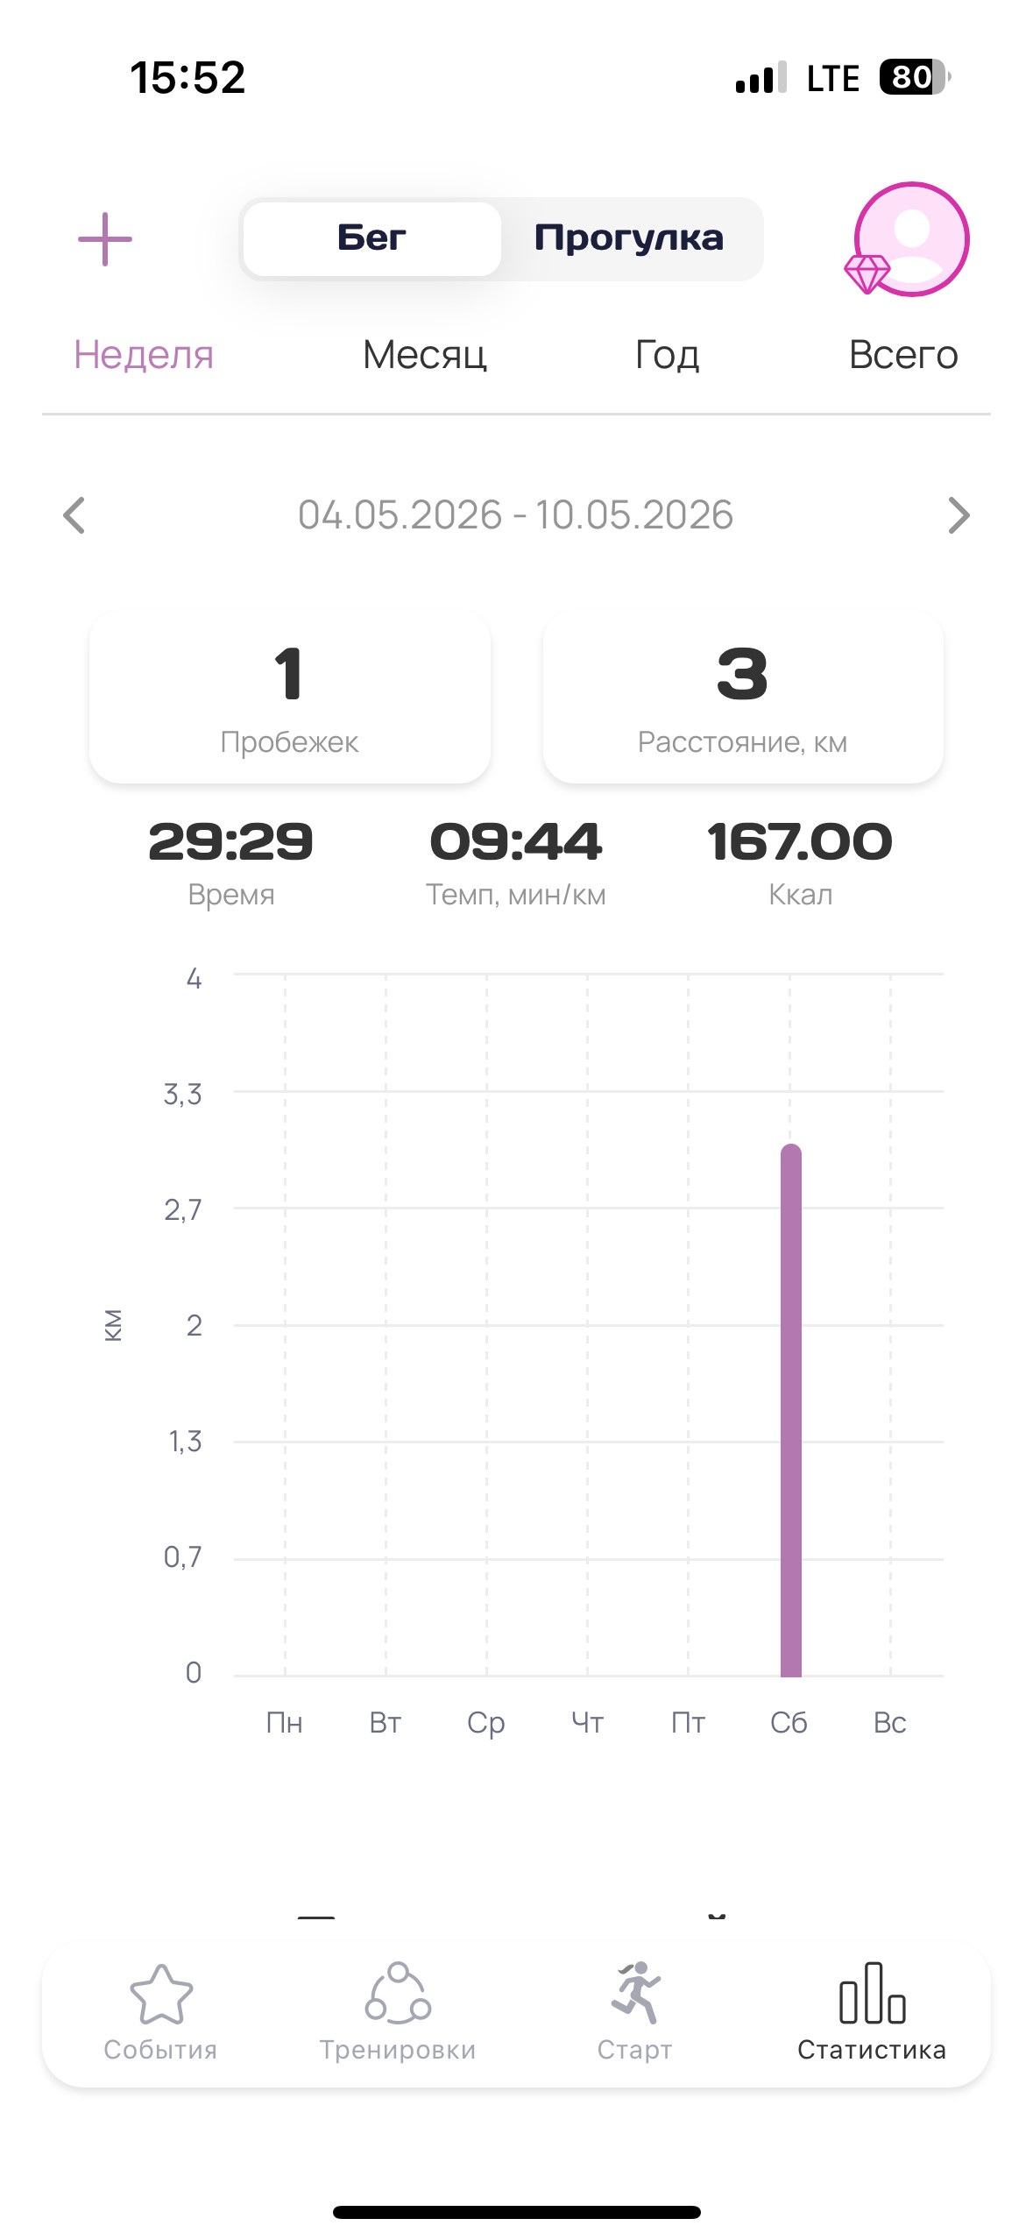
Task: Tap the Расстояние, км card
Action: pos(743,698)
